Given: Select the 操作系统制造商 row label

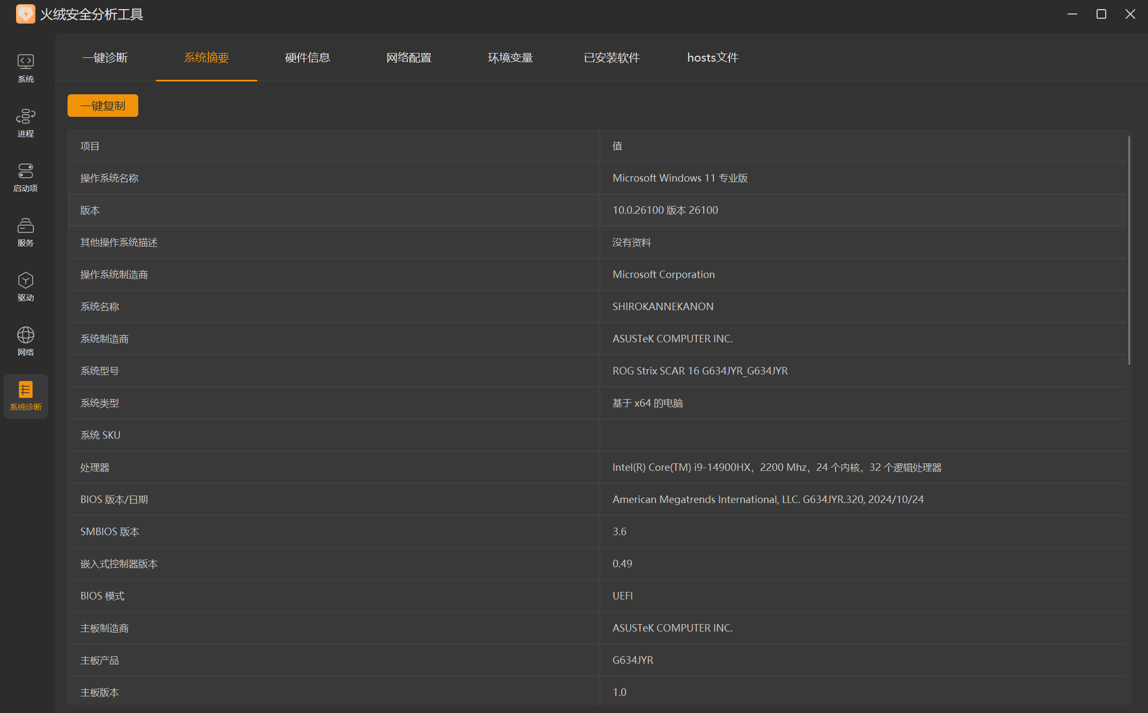Looking at the screenshot, I should pyautogui.click(x=114, y=274).
